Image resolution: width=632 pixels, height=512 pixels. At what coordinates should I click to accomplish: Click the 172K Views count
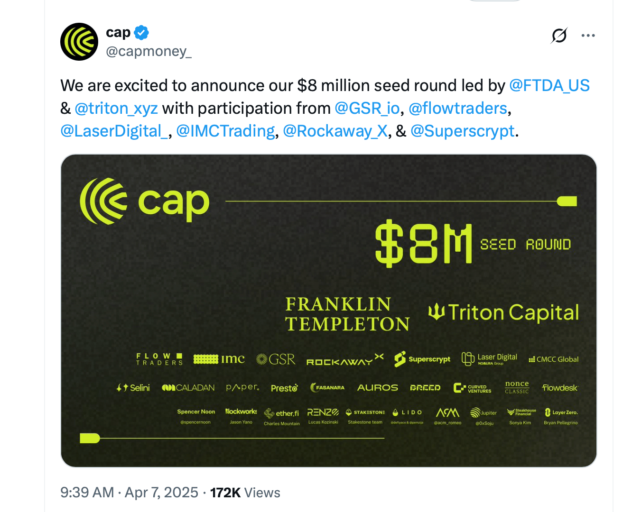(x=245, y=493)
